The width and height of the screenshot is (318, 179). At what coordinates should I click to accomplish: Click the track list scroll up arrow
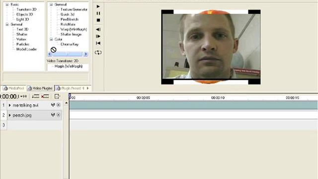click(66, 103)
